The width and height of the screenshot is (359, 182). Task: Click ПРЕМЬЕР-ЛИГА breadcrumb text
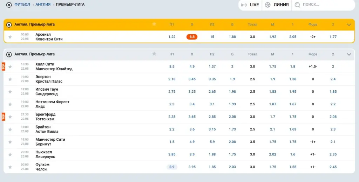tap(70, 4)
